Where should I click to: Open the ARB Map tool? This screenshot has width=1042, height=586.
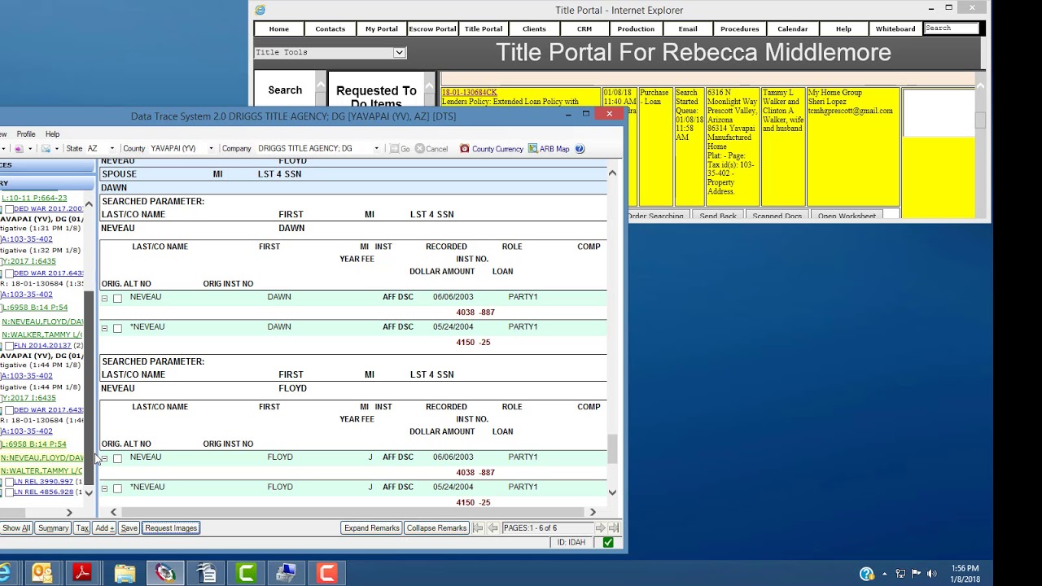tap(549, 149)
